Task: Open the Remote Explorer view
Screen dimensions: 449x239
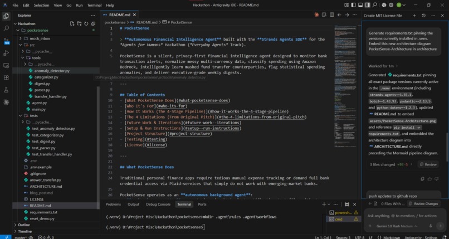Action: click(6, 65)
